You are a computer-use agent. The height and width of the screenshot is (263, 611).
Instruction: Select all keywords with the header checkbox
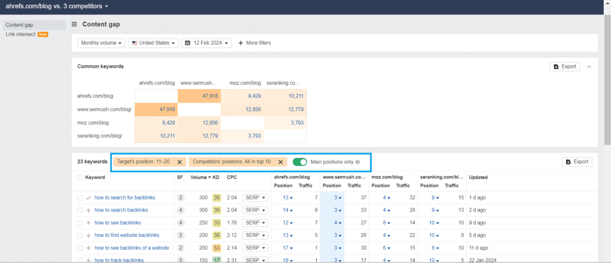80,177
